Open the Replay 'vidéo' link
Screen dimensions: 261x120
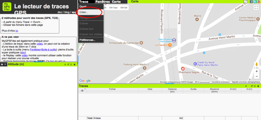tap(25, 55)
